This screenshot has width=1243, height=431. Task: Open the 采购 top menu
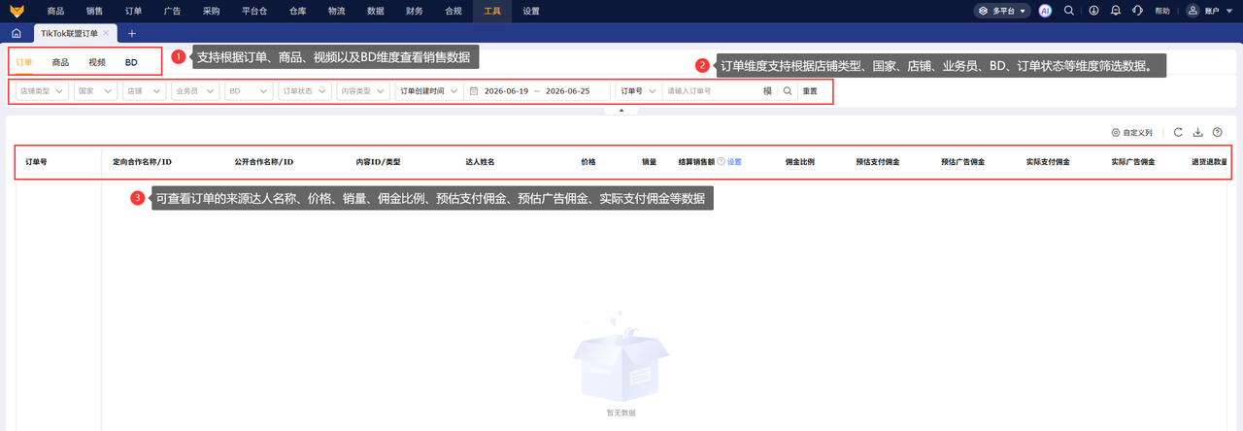click(212, 11)
